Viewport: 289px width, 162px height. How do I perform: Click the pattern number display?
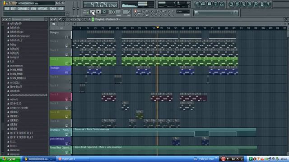tap(126, 12)
